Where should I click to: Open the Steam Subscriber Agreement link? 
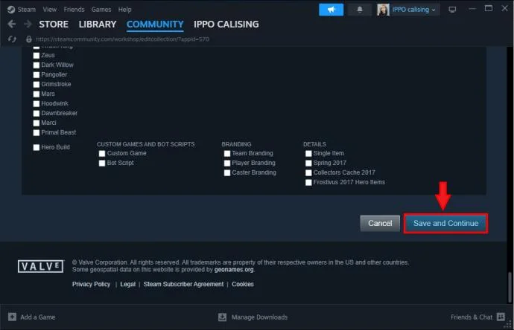[183, 284]
